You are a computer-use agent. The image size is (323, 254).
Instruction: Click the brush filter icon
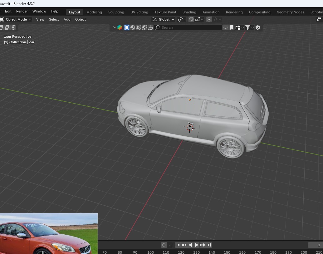click(151, 27)
